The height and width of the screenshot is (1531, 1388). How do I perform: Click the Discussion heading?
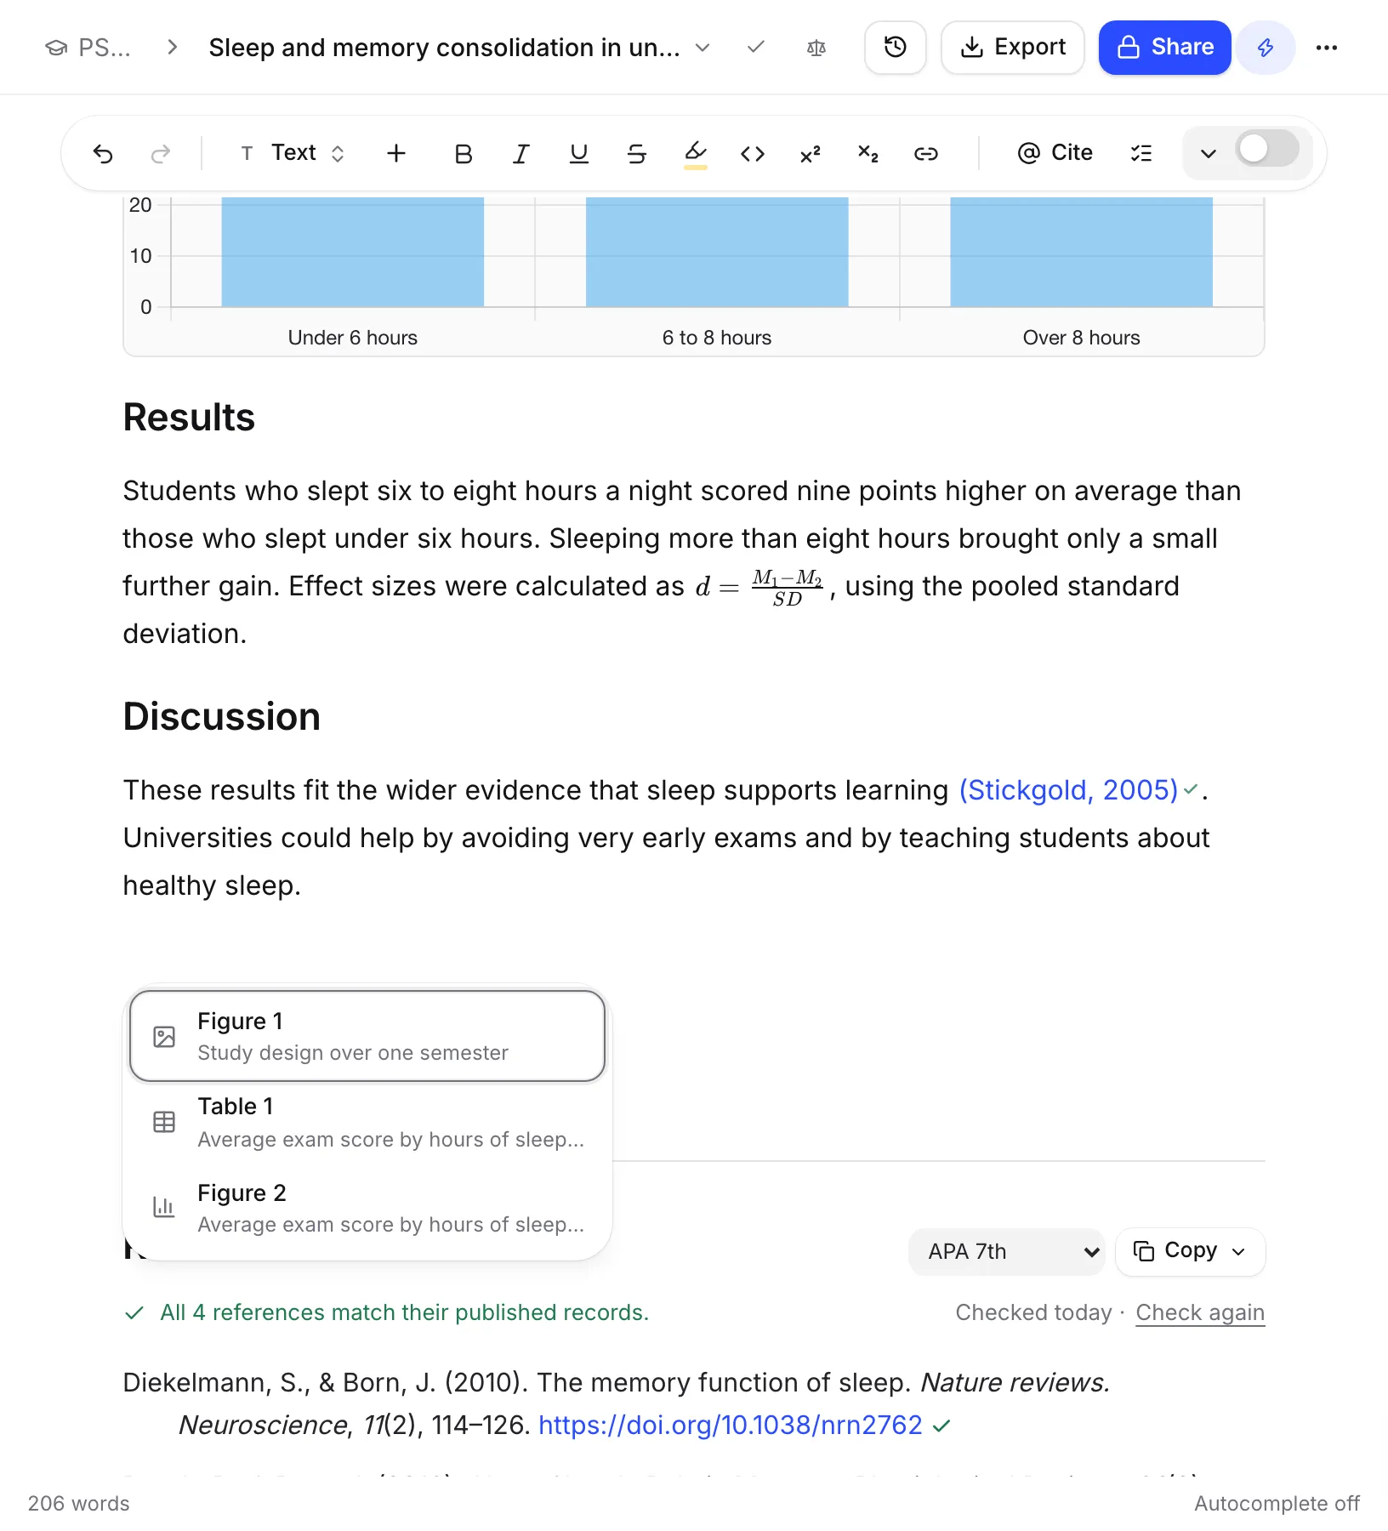(x=221, y=717)
